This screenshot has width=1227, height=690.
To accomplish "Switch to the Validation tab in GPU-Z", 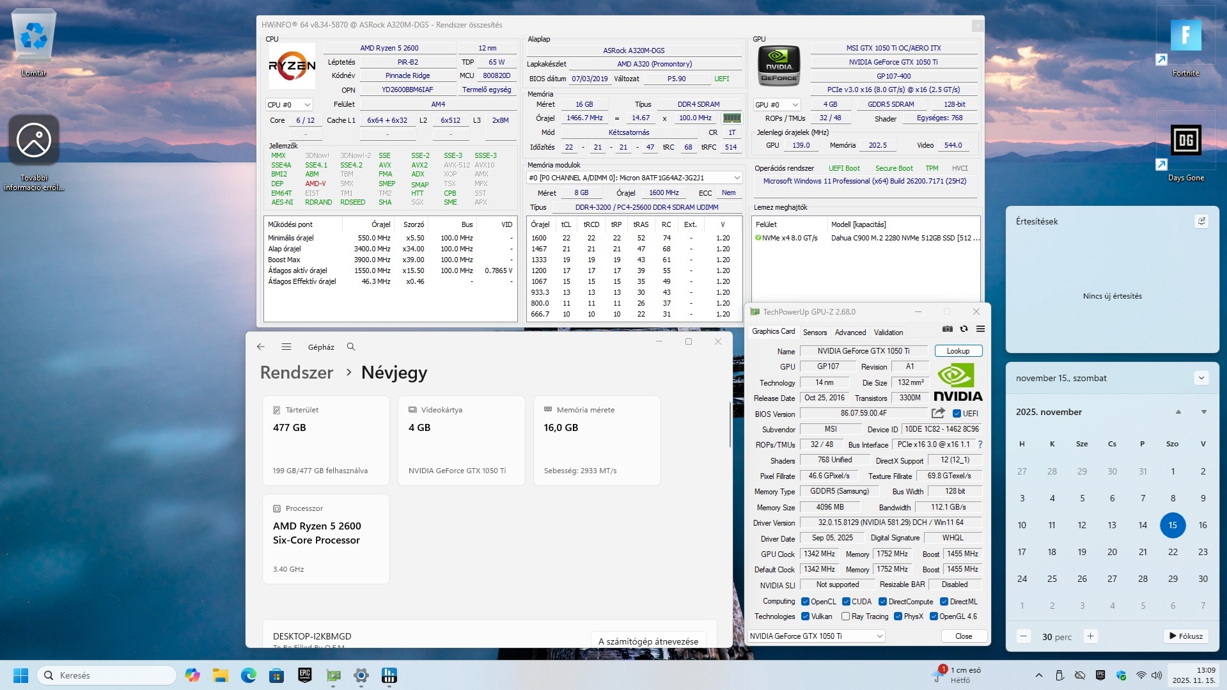I will click(888, 333).
